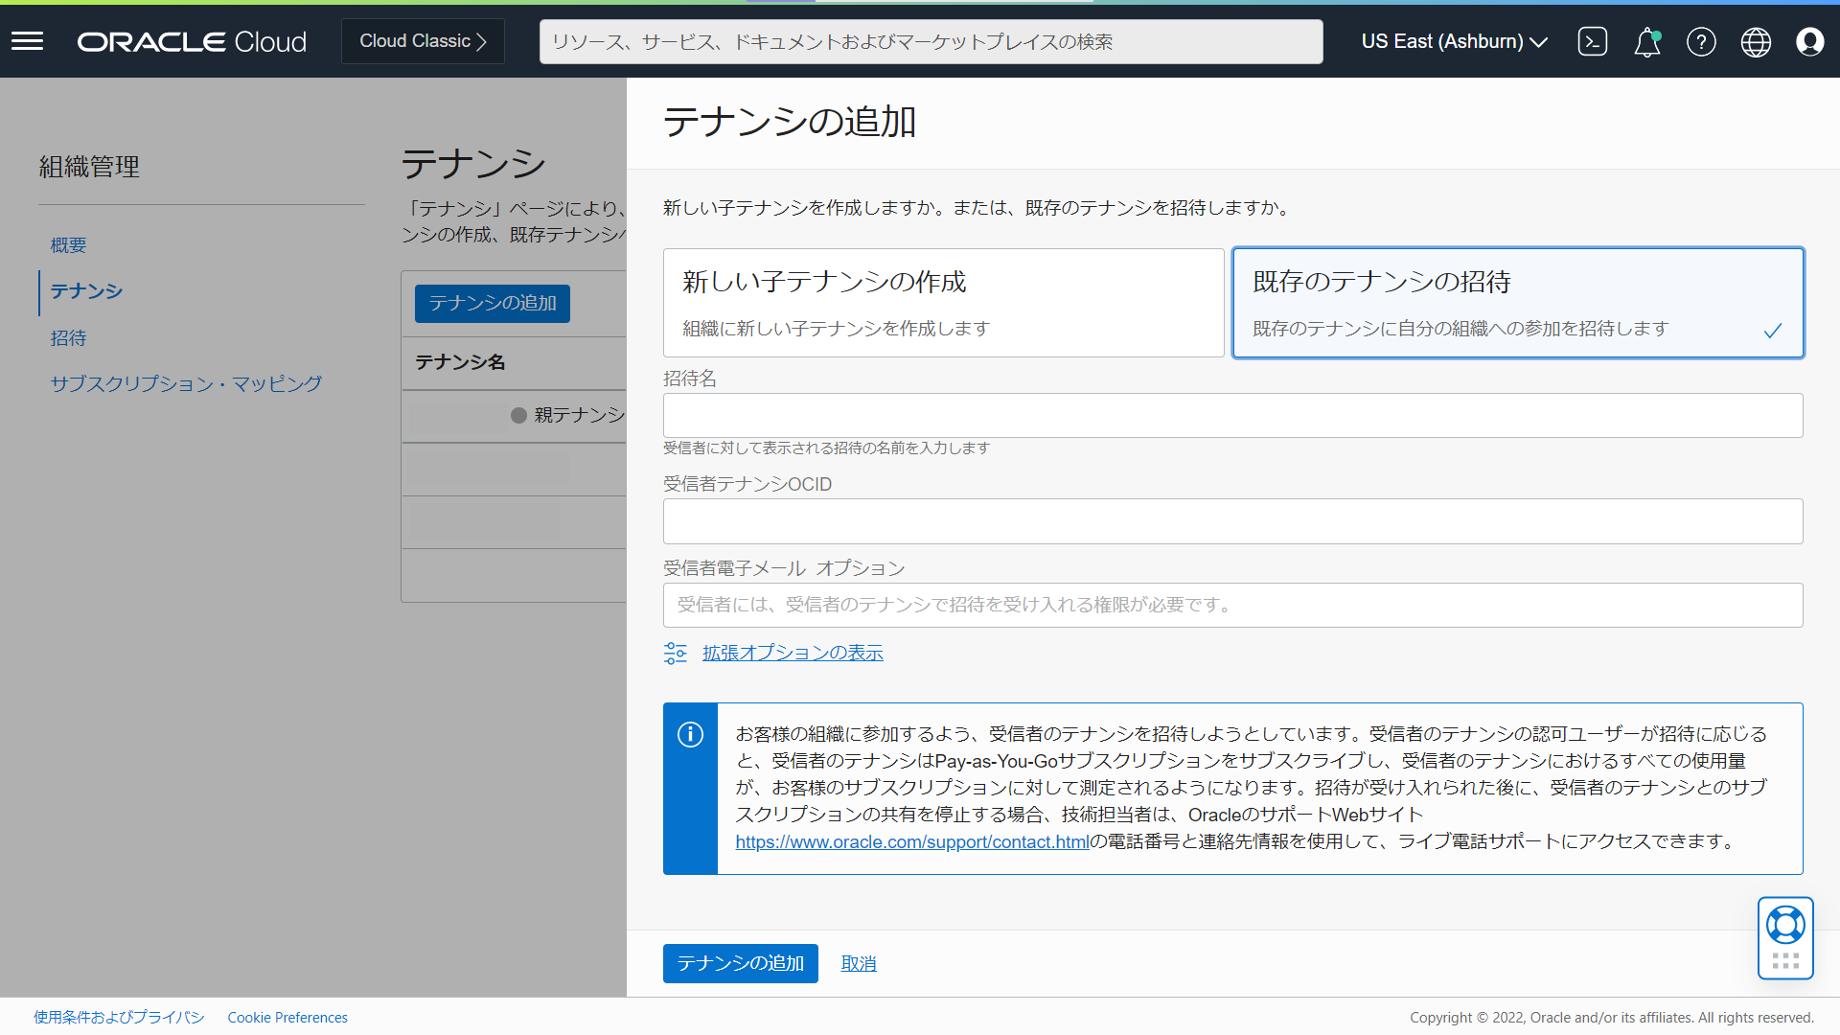Open the notifications bell
Image resolution: width=1840 pixels, height=1035 pixels.
click(1646, 42)
